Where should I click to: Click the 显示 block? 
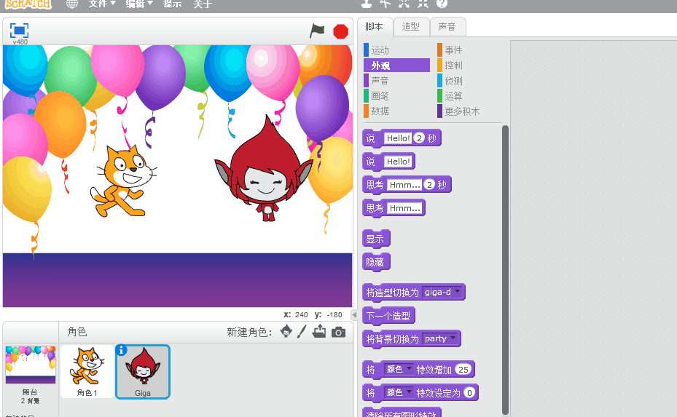tap(376, 239)
